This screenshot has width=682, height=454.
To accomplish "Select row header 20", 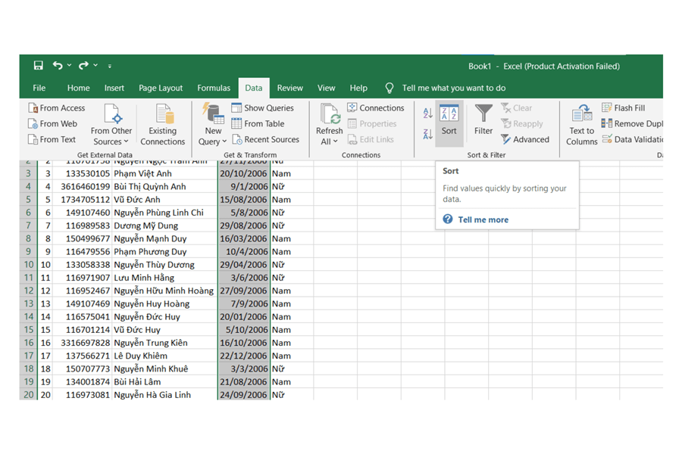I will click(28, 395).
